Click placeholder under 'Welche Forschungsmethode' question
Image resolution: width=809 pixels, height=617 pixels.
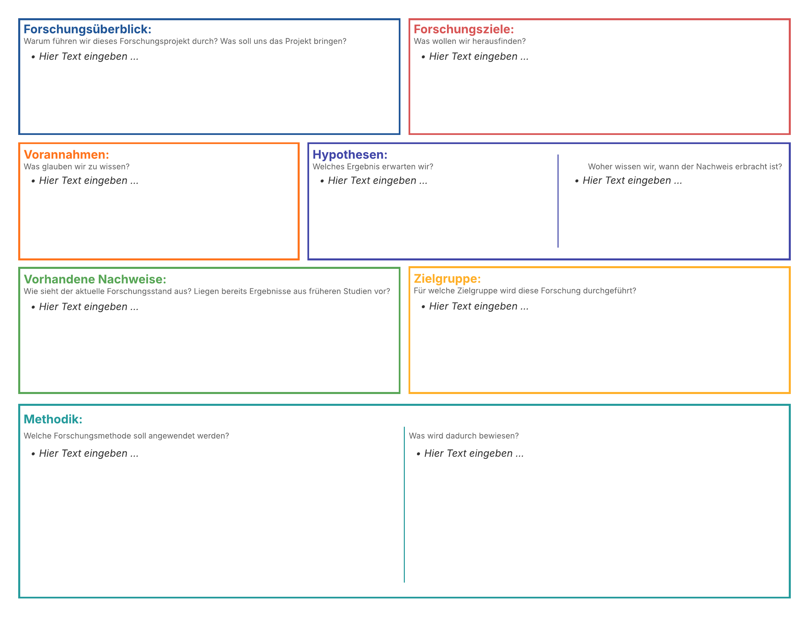point(88,454)
